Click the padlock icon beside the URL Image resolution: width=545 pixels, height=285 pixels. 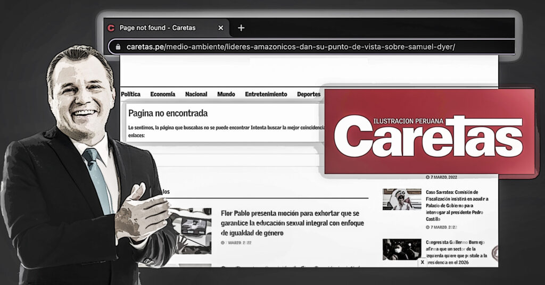[118, 47]
